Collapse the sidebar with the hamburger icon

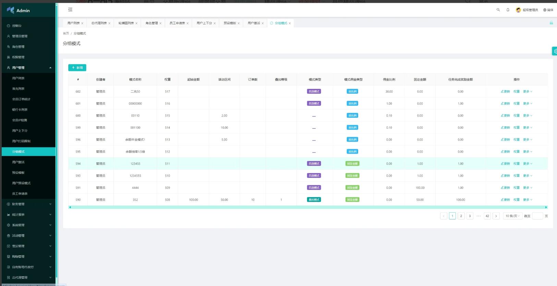[x=70, y=10]
